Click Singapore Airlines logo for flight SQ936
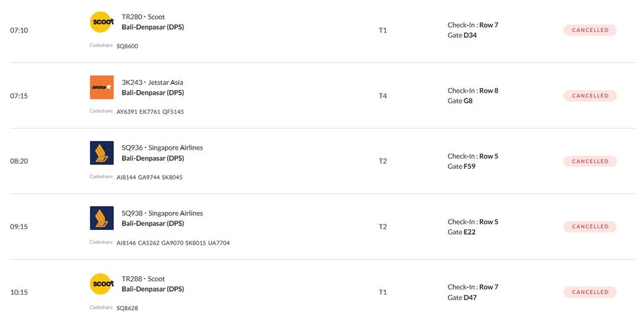636x318 pixels. pyautogui.click(x=101, y=153)
